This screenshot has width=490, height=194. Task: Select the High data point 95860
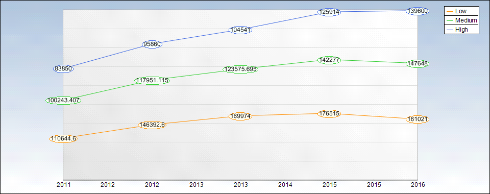click(152, 44)
